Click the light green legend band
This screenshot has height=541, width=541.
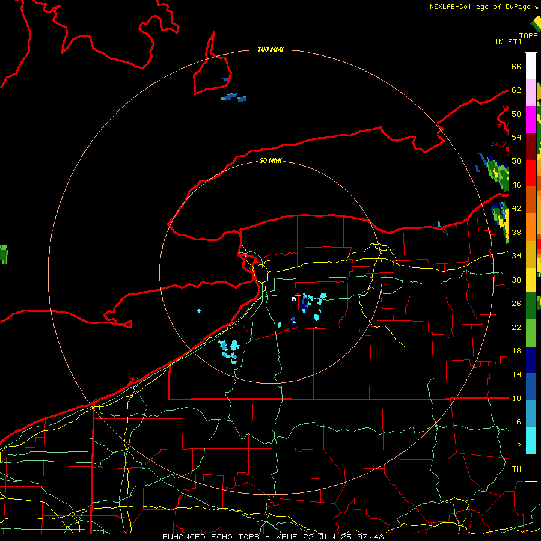coord(531,333)
